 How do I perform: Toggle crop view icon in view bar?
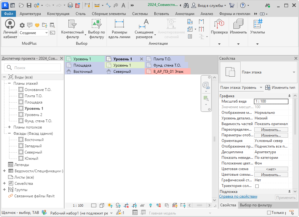(126, 205)
